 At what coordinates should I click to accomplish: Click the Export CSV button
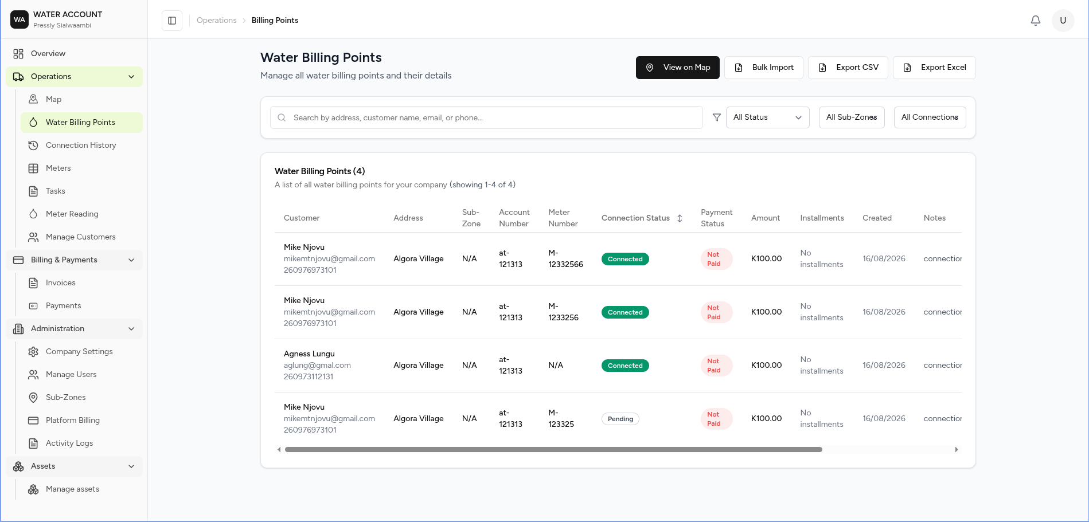848,68
